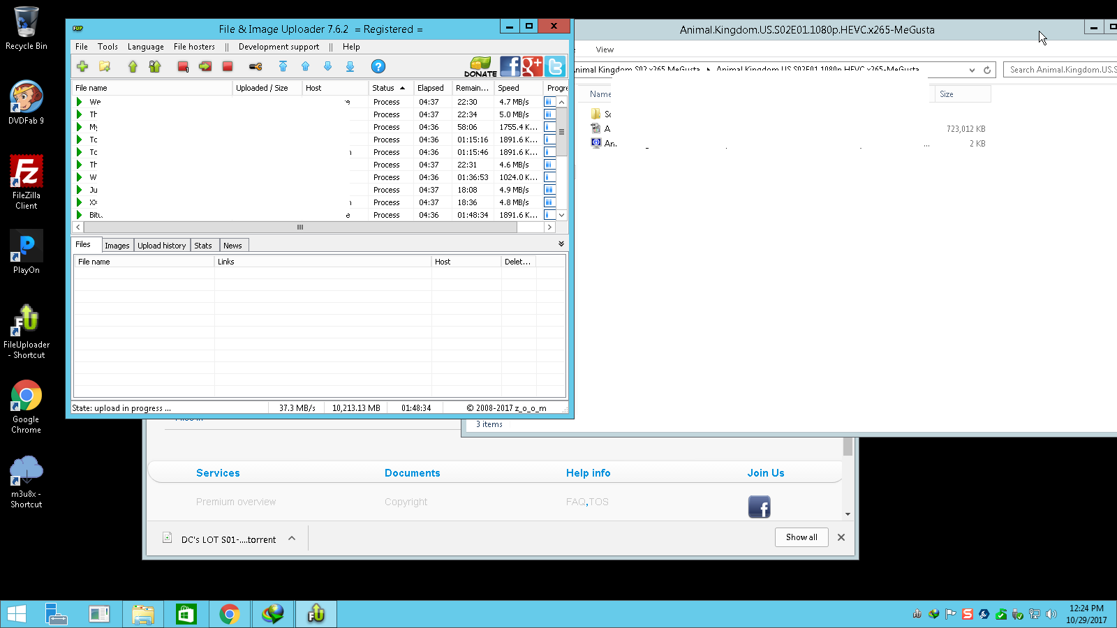Open the File hosters menu
Image resolution: width=1117 pixels, height=628 pixels.
pos(194,47)
